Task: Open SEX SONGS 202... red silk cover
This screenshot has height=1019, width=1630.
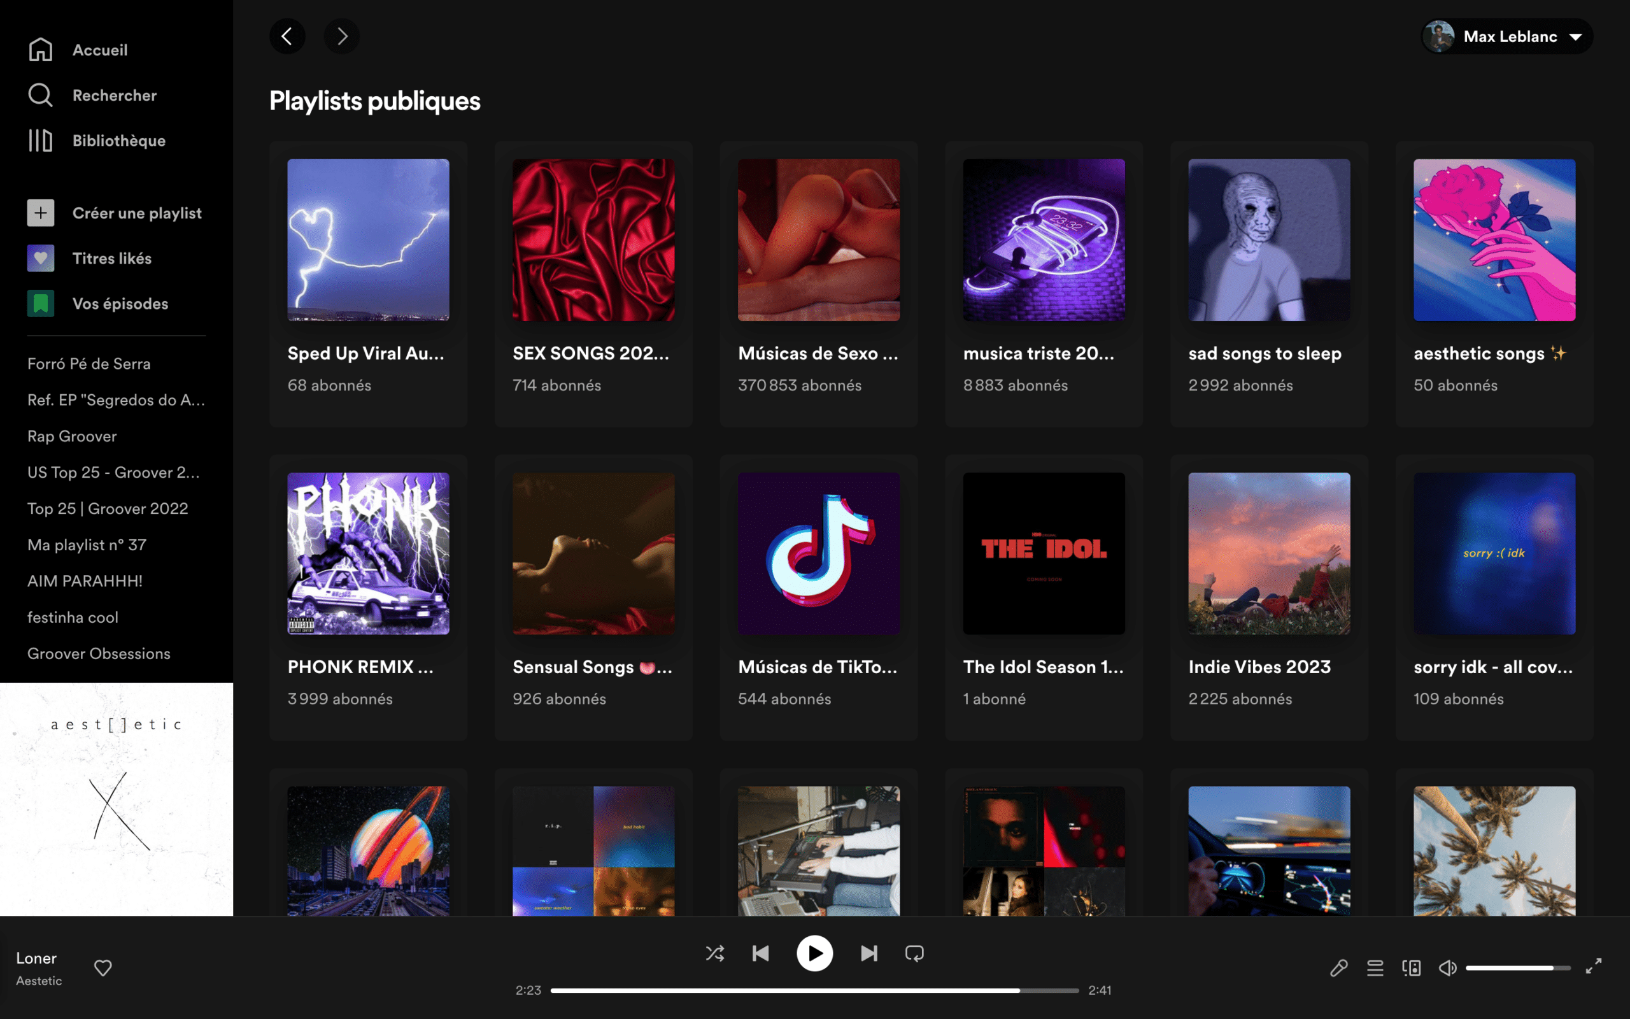Action: (593, 240)
